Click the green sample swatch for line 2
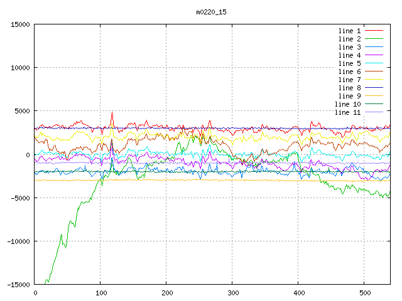This screenshot has height=301, width=402. pos(374,39)
